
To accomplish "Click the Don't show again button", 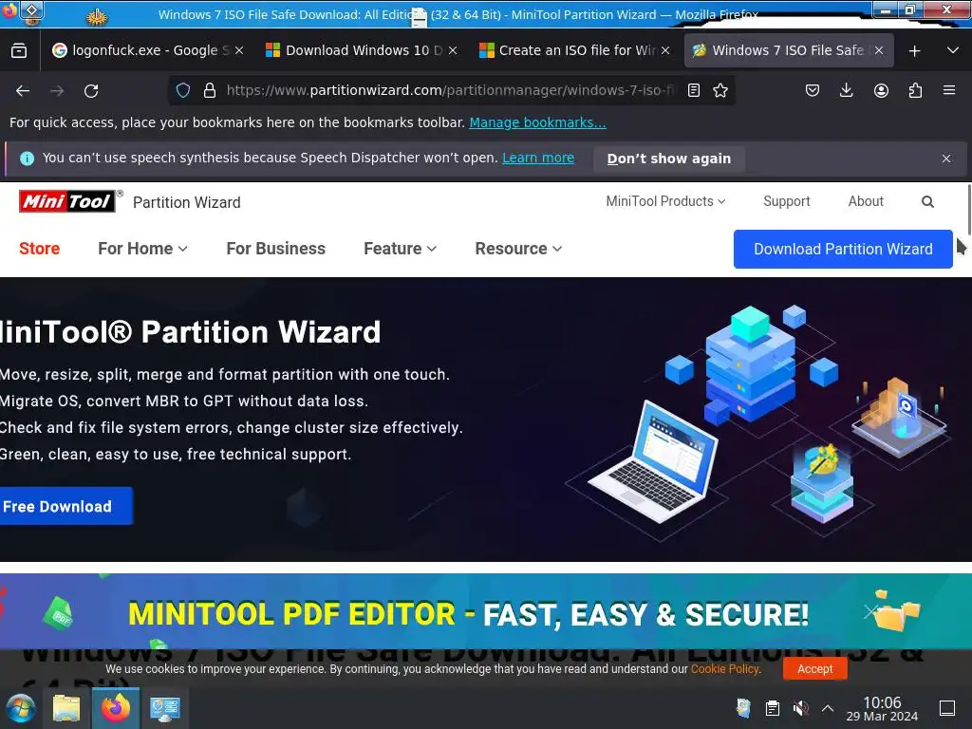I will point(669,159).
